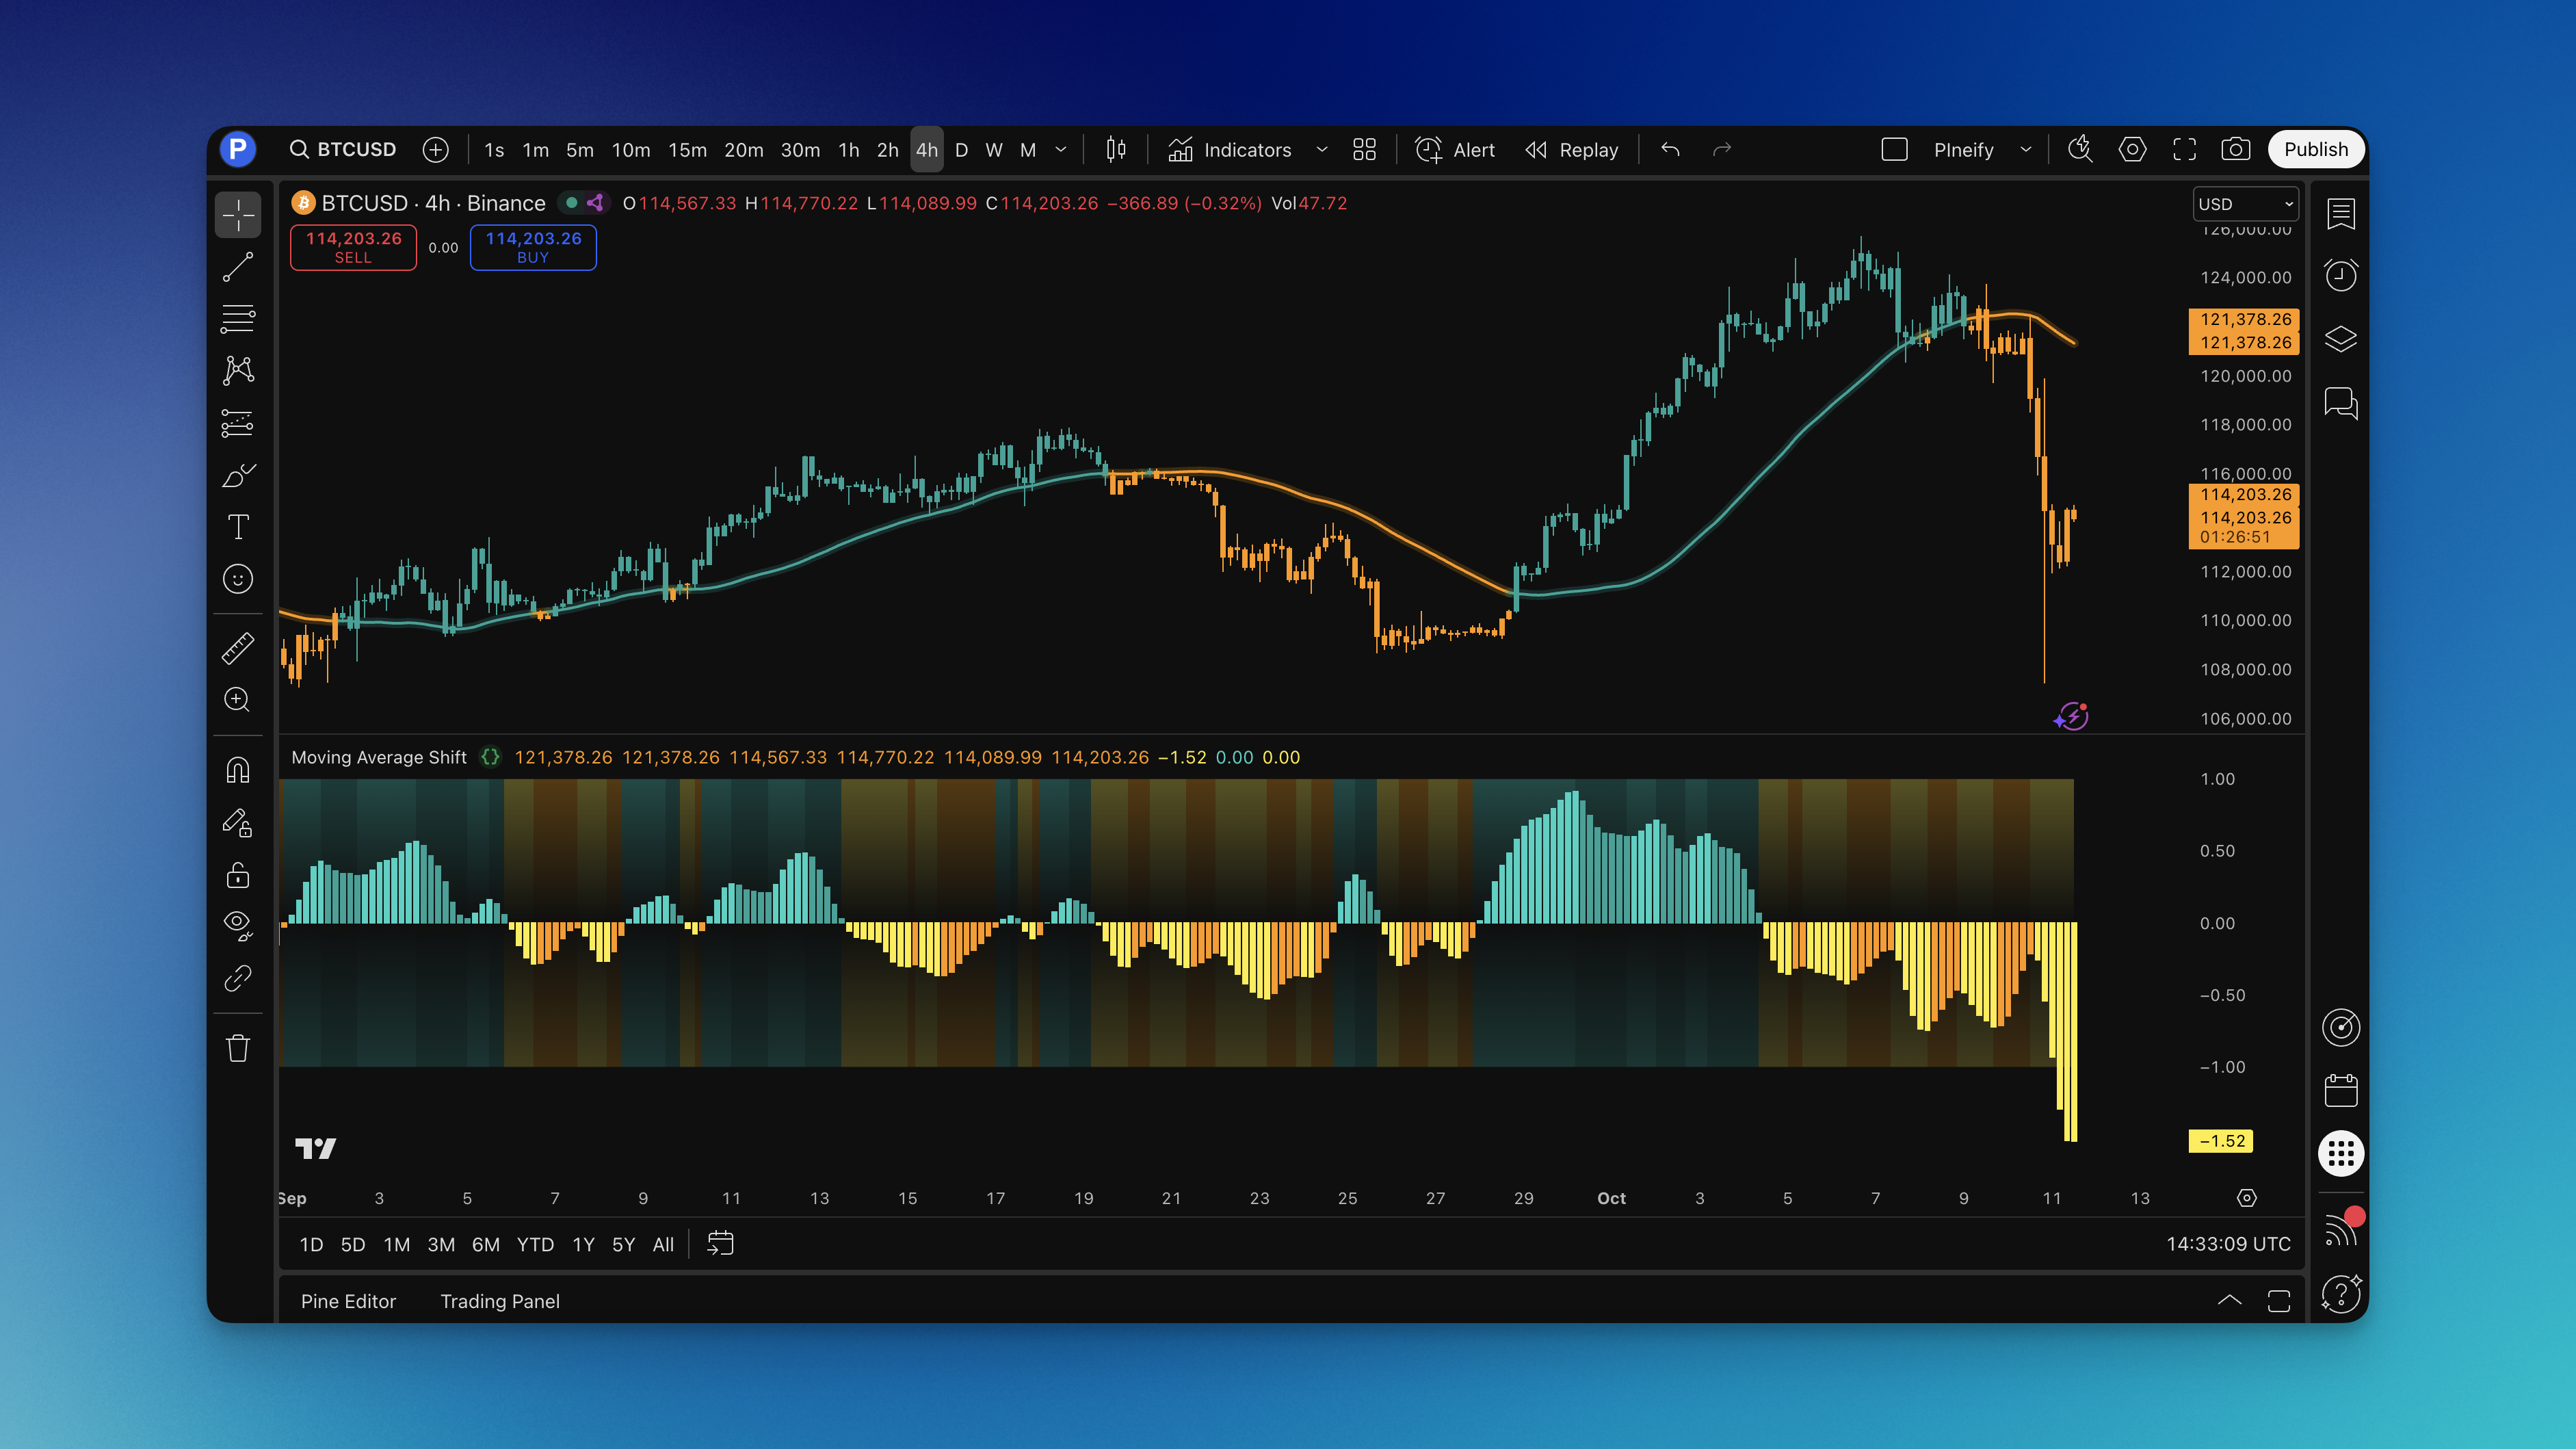Open the Pine Editor tab
The width and height of the screenshot is (2576, 1449).
coord(348,1301)
